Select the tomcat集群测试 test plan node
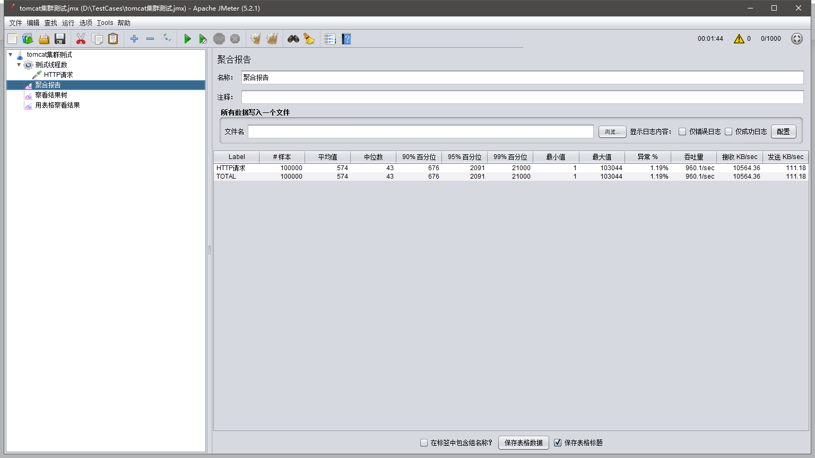 (49, 55)
